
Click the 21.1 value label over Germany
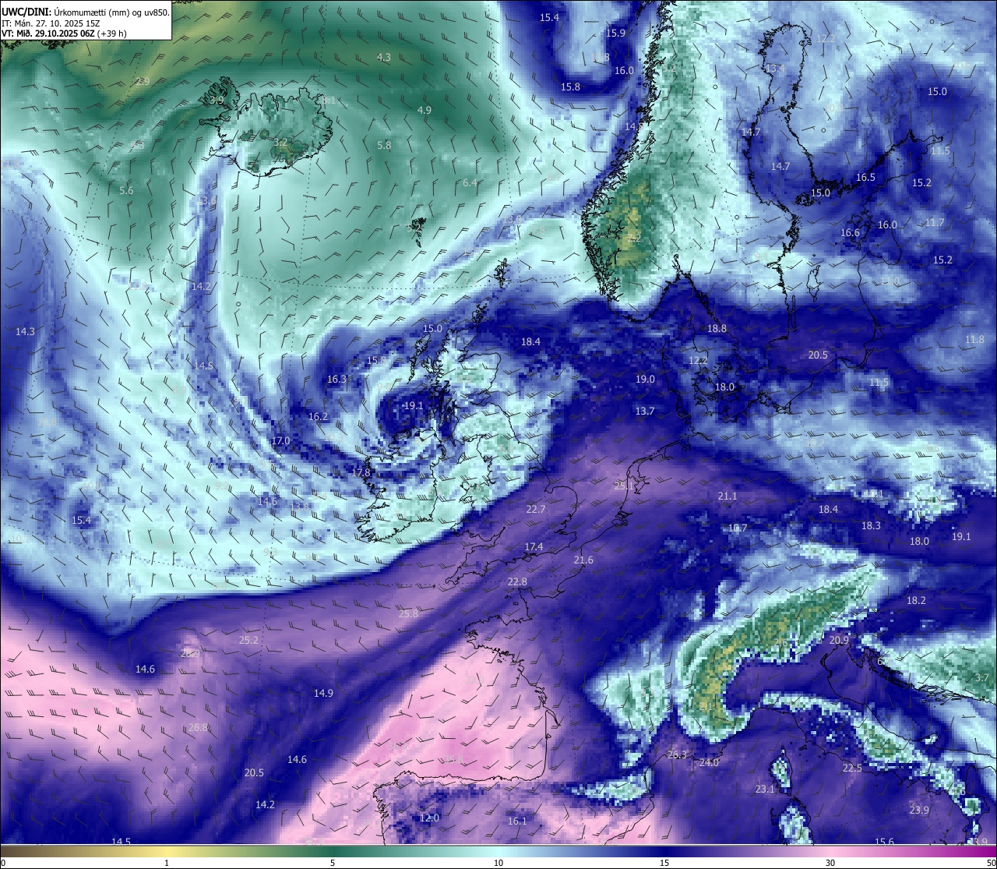[727, 496]
